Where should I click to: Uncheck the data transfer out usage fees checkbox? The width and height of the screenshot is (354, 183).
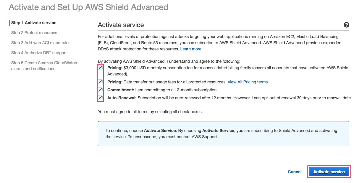(x=101, y=82)
